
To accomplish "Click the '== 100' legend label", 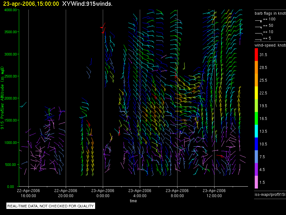I will coord(269,19).
